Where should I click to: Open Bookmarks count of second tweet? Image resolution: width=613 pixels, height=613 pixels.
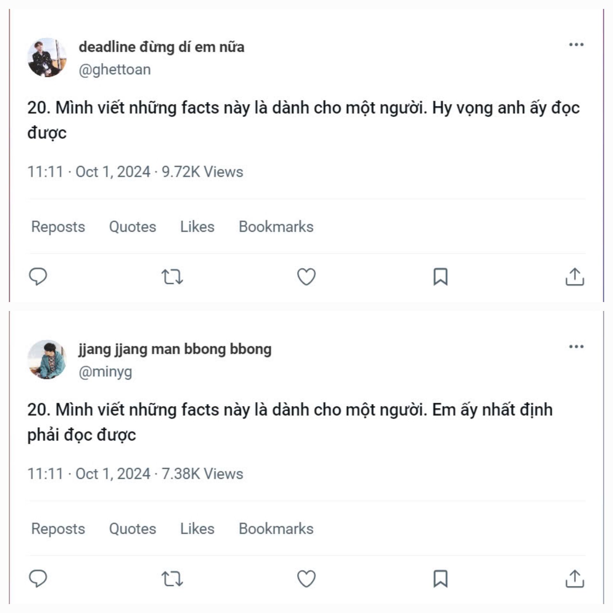click(x=276, y=529)
